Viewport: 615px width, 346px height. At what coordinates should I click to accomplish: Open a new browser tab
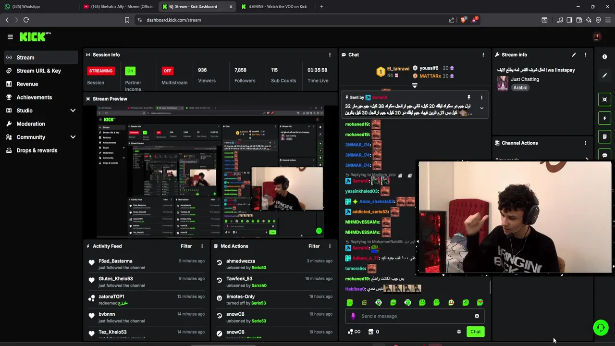[x=321, y=7]
